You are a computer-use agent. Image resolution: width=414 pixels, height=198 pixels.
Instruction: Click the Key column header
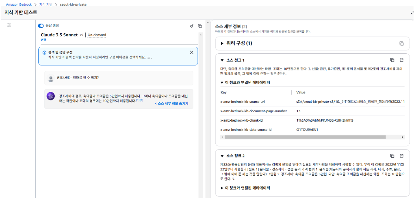[223, 93]
